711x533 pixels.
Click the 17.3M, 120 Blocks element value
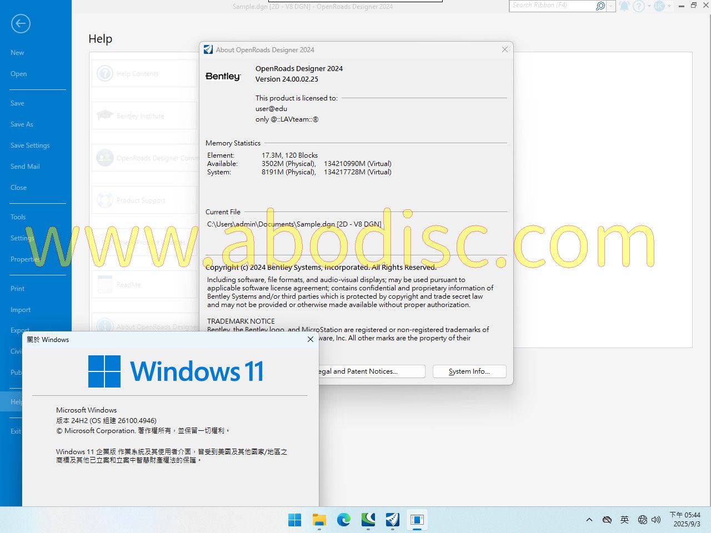click(x=289, y=155)
